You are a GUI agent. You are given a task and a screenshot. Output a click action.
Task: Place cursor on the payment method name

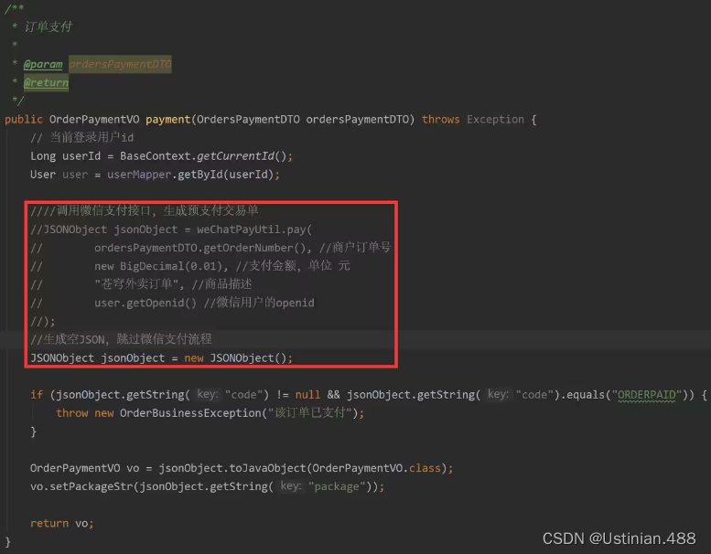pos(167,120)
